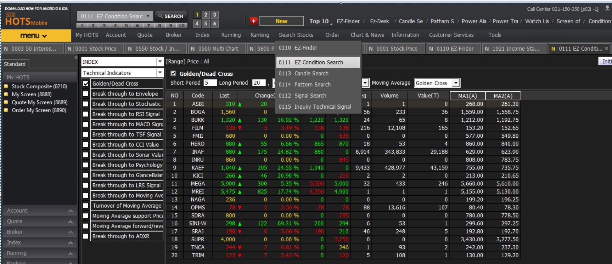Viewport: 612px width, 264px height.
Task: Uncheck Golden/Dead Cross in indicator list
Action: coord(86,84)
